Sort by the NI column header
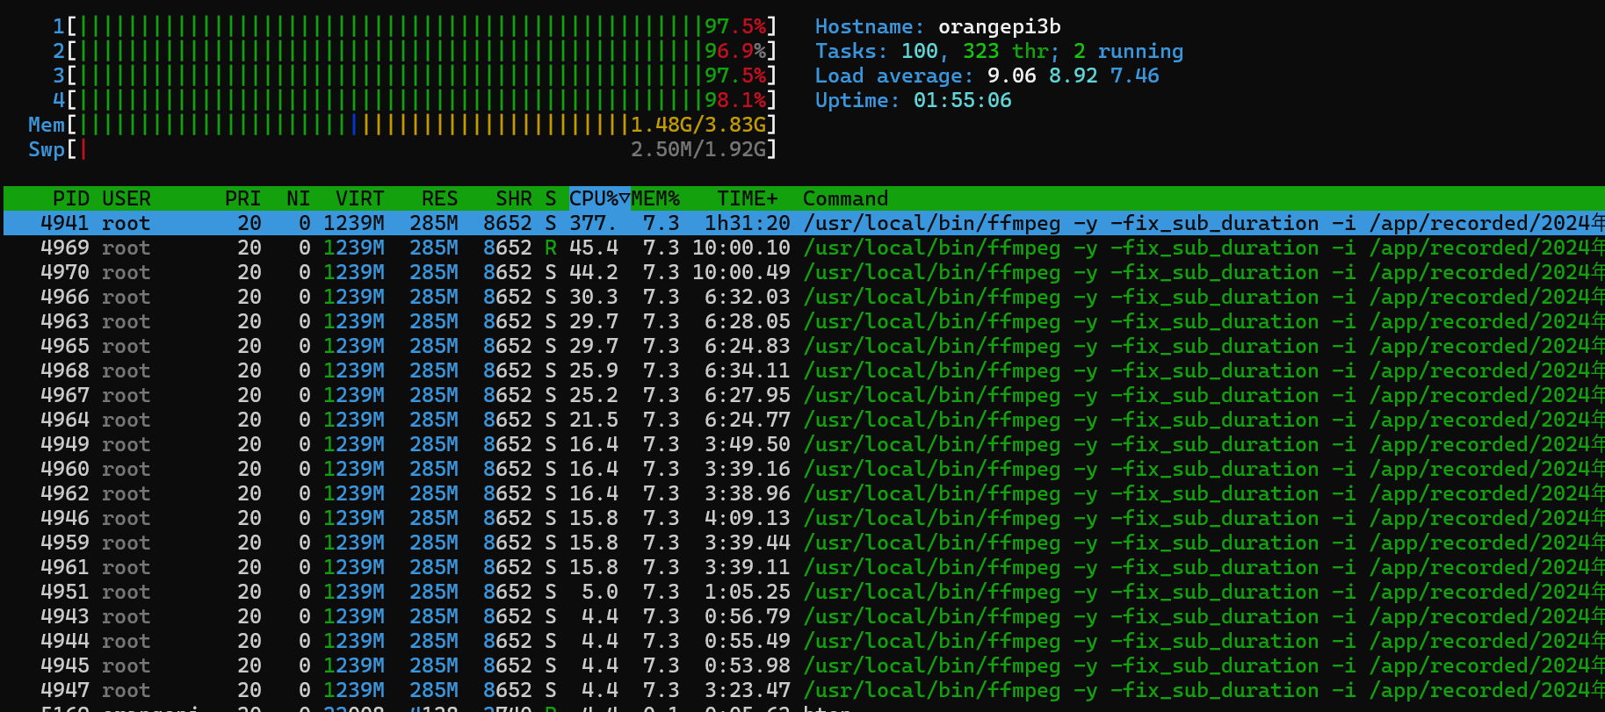Image resolution: width=1605 pixels, height=712 pixels. tap(299, 198)
